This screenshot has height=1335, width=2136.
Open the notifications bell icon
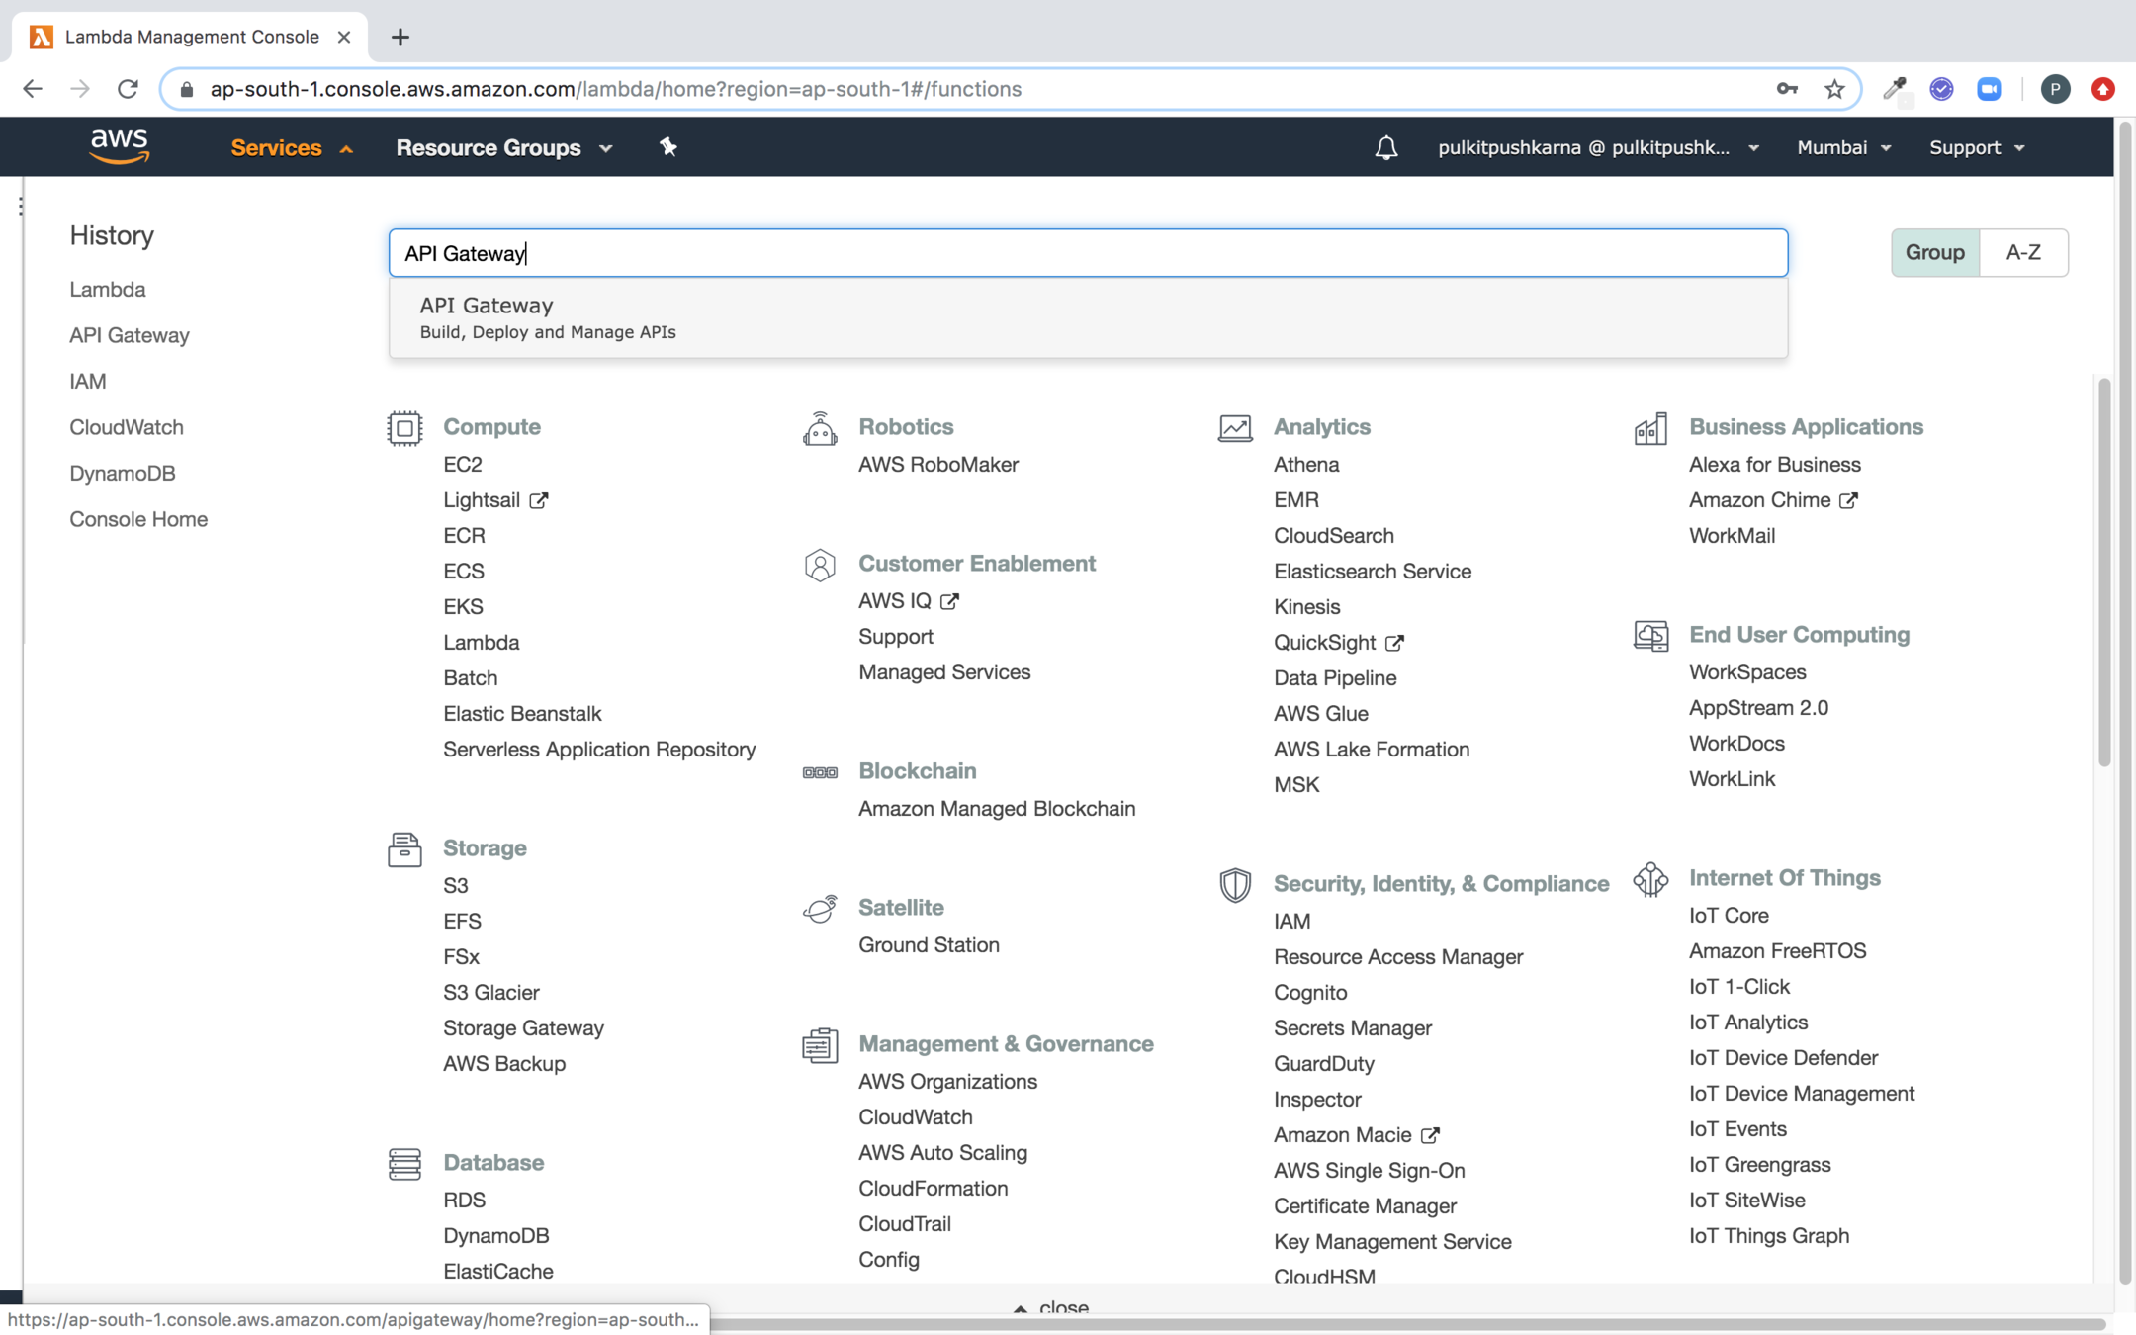tap(1385, 147)
